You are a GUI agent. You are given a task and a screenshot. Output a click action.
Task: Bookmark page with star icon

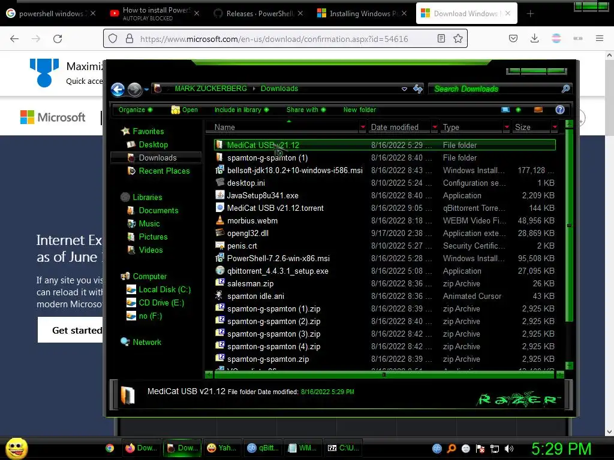pos(458,38)
